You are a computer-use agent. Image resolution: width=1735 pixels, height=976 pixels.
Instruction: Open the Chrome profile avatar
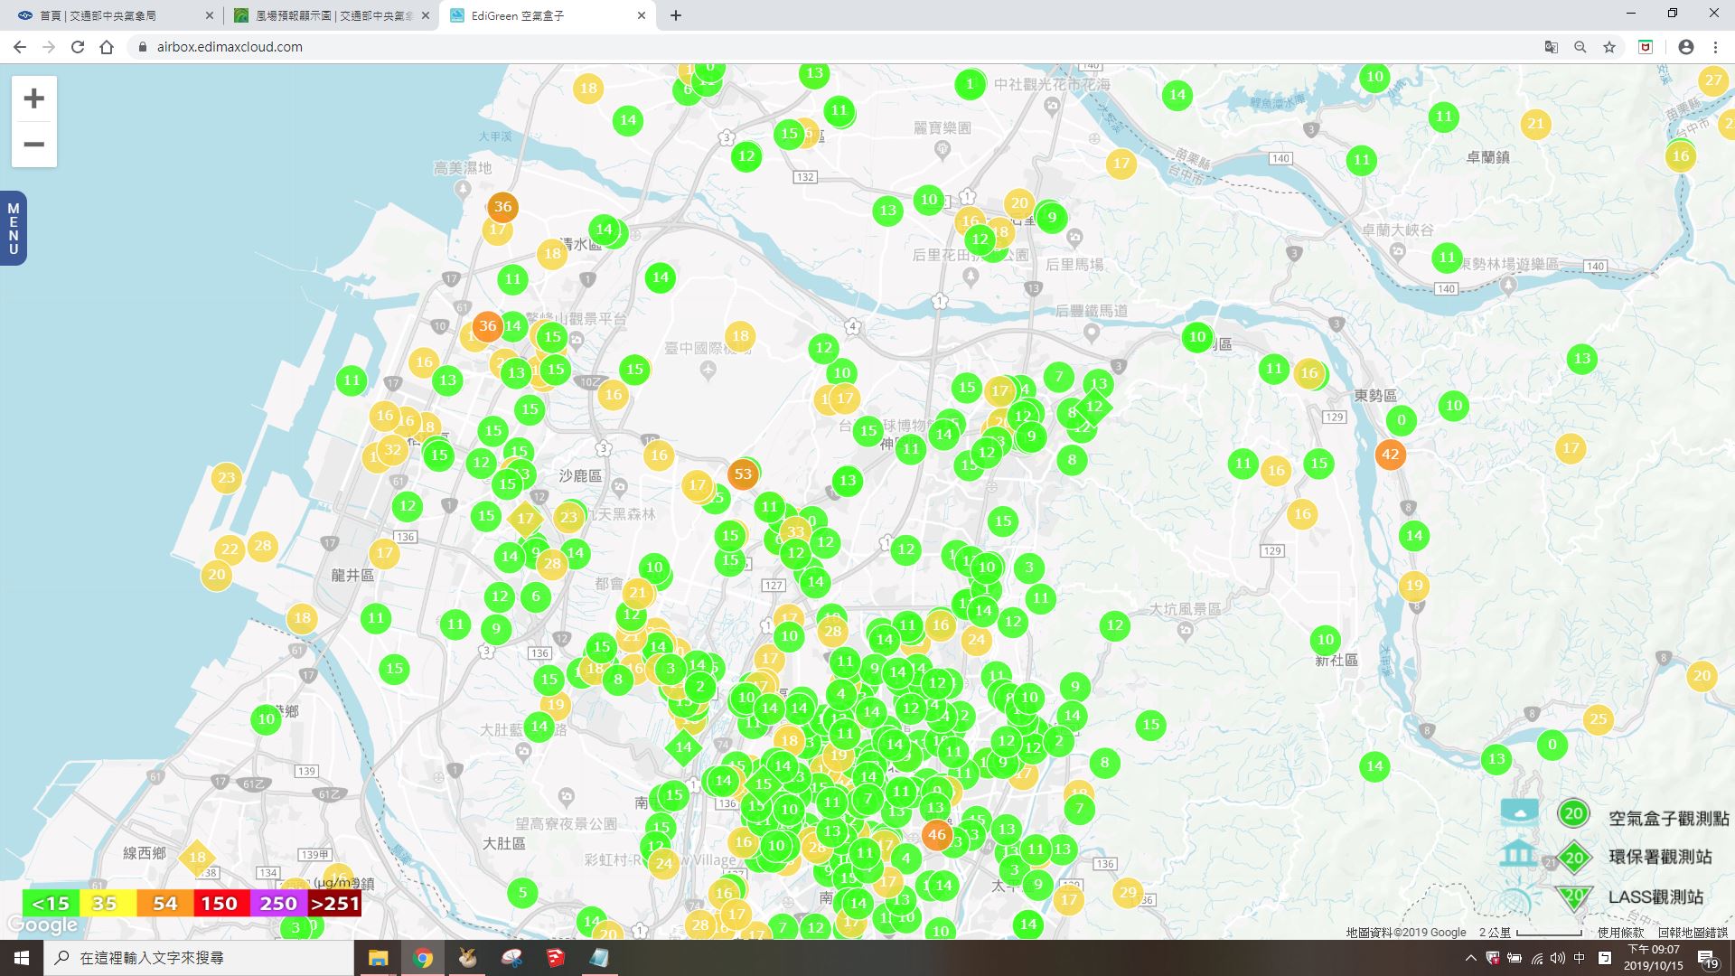click(x=1685, y=47)
